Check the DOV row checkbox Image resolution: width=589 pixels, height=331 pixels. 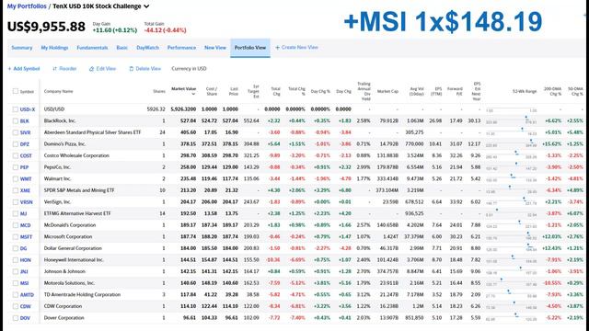coord(16,318)
